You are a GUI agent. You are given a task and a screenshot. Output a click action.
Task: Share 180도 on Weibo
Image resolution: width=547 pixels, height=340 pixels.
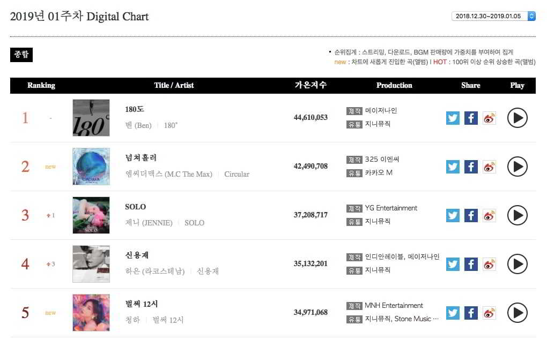[x=489, y=118]
